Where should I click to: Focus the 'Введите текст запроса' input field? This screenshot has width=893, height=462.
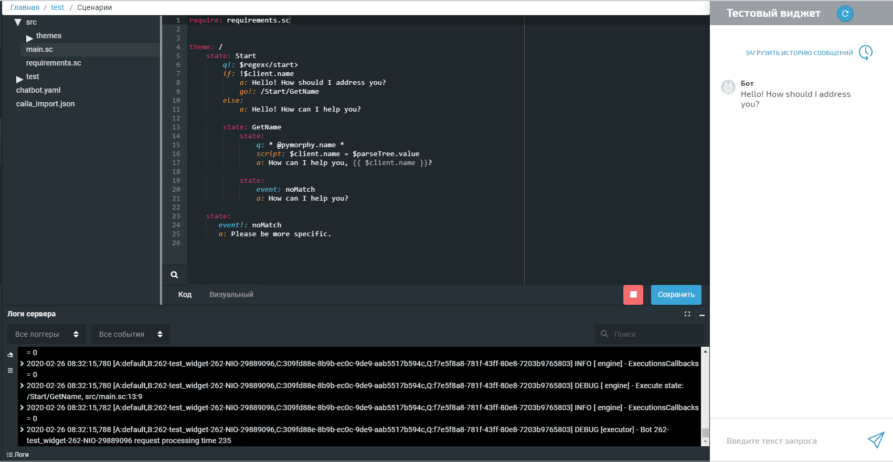790,441
